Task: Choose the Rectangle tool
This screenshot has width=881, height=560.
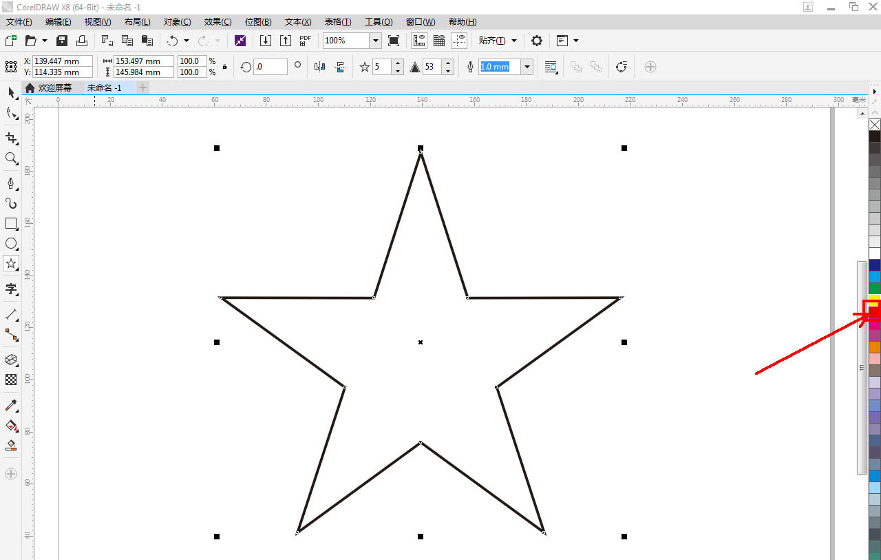Action: 11,223
